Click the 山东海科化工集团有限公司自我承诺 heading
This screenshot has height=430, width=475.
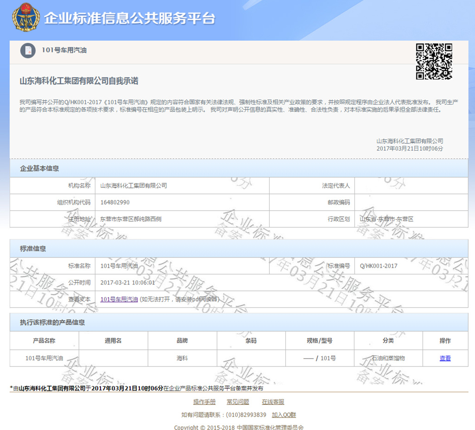[79, 81]
